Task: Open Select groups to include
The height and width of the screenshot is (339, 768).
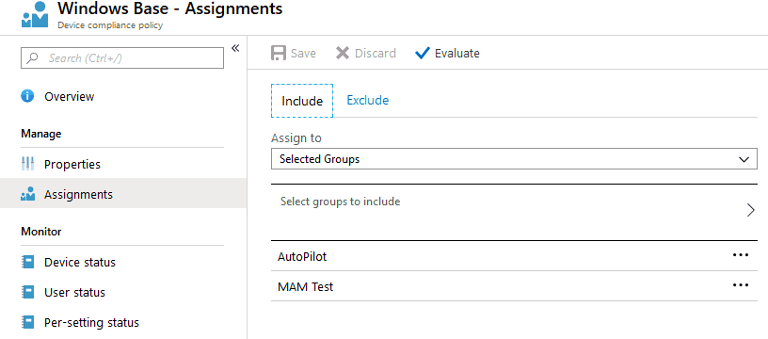Action: click(x=514, y=212)
